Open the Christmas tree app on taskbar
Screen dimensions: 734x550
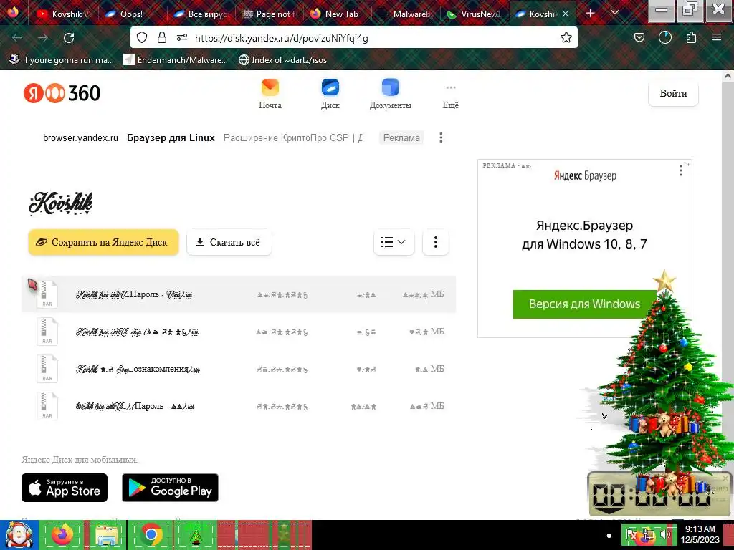pos(195,534)
